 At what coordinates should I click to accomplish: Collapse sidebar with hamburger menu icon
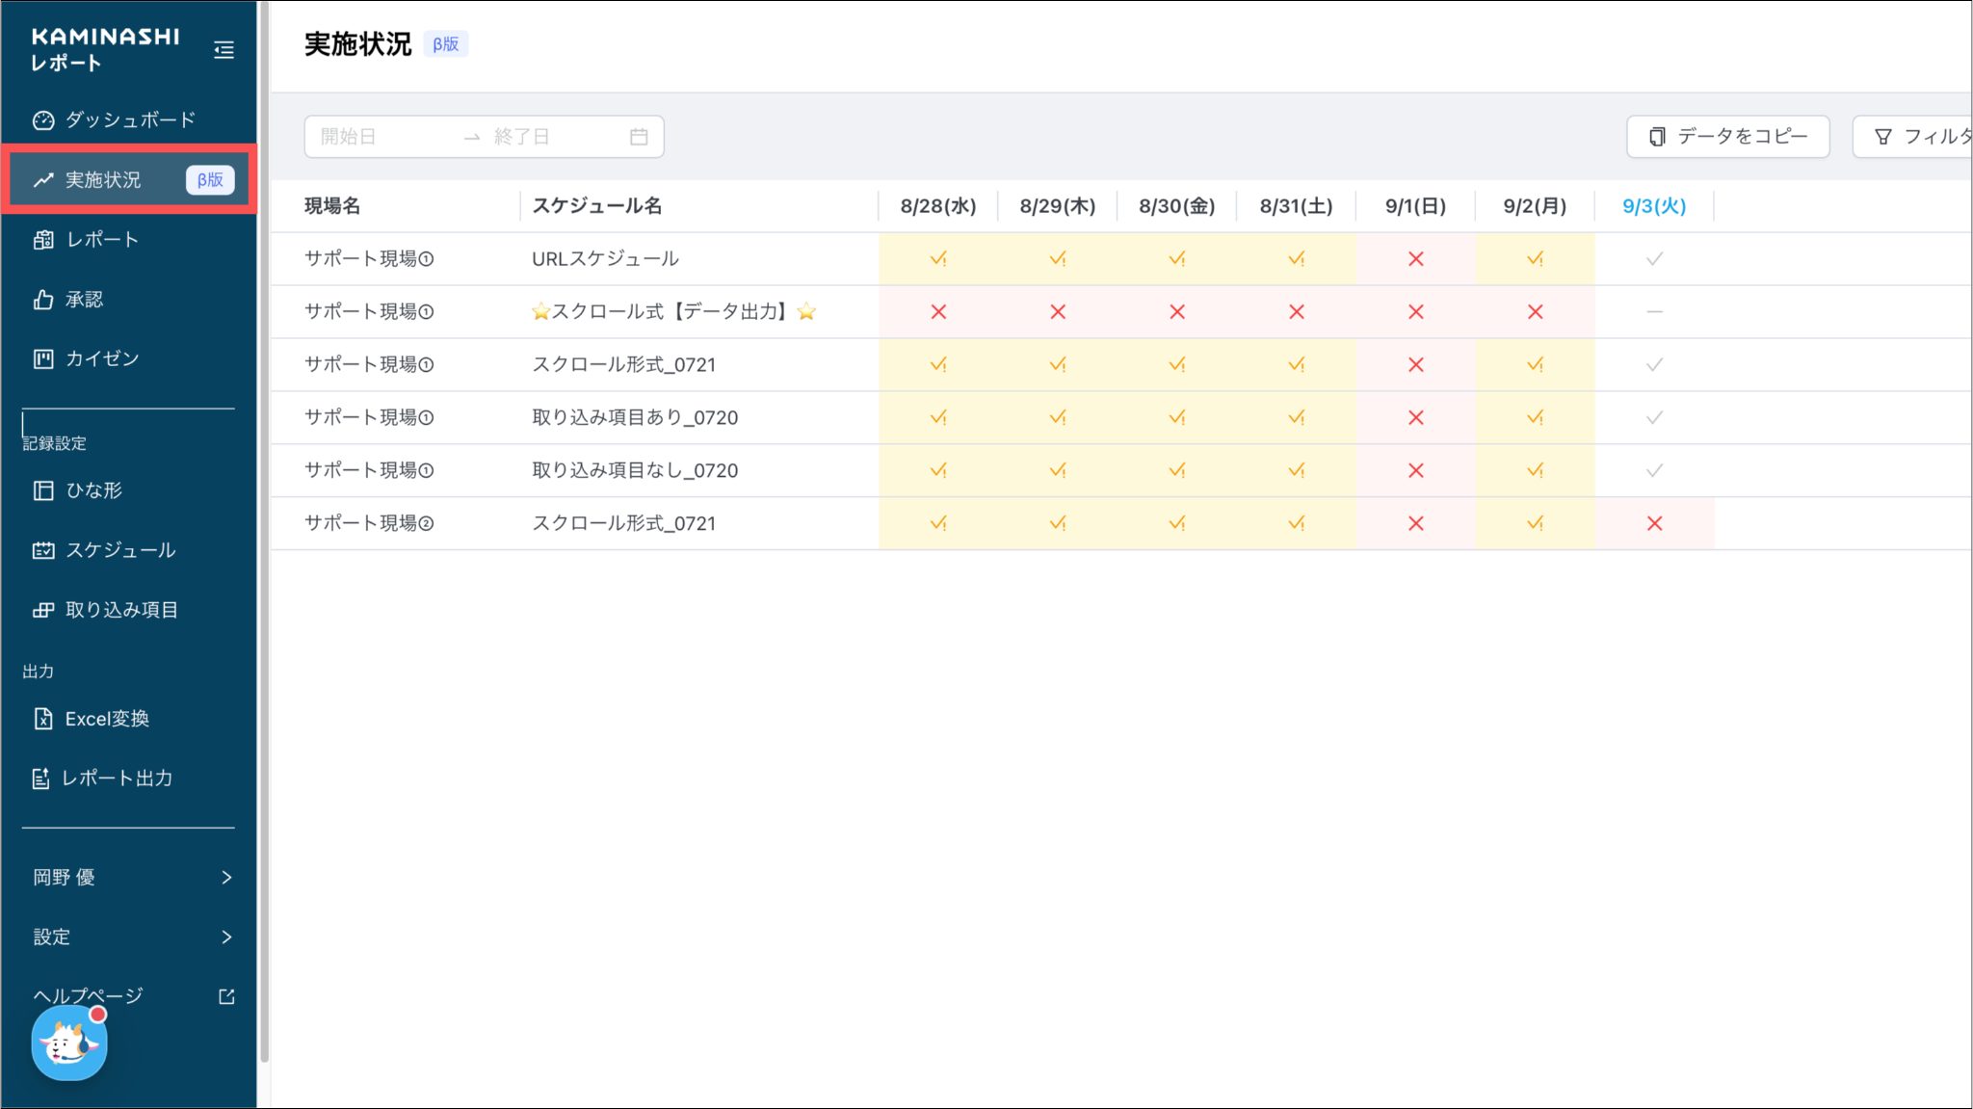point(224,50)
